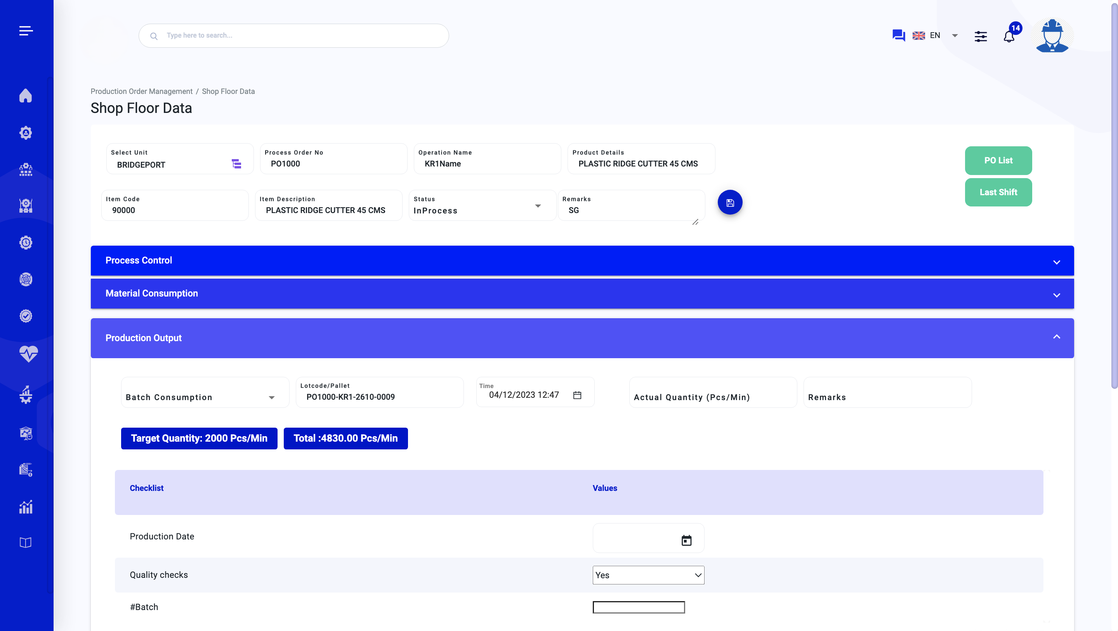Click Shop Floor Data breadcrumb
The width and height of the screenshot is (1118, 631).
click(x=228, y=91)
